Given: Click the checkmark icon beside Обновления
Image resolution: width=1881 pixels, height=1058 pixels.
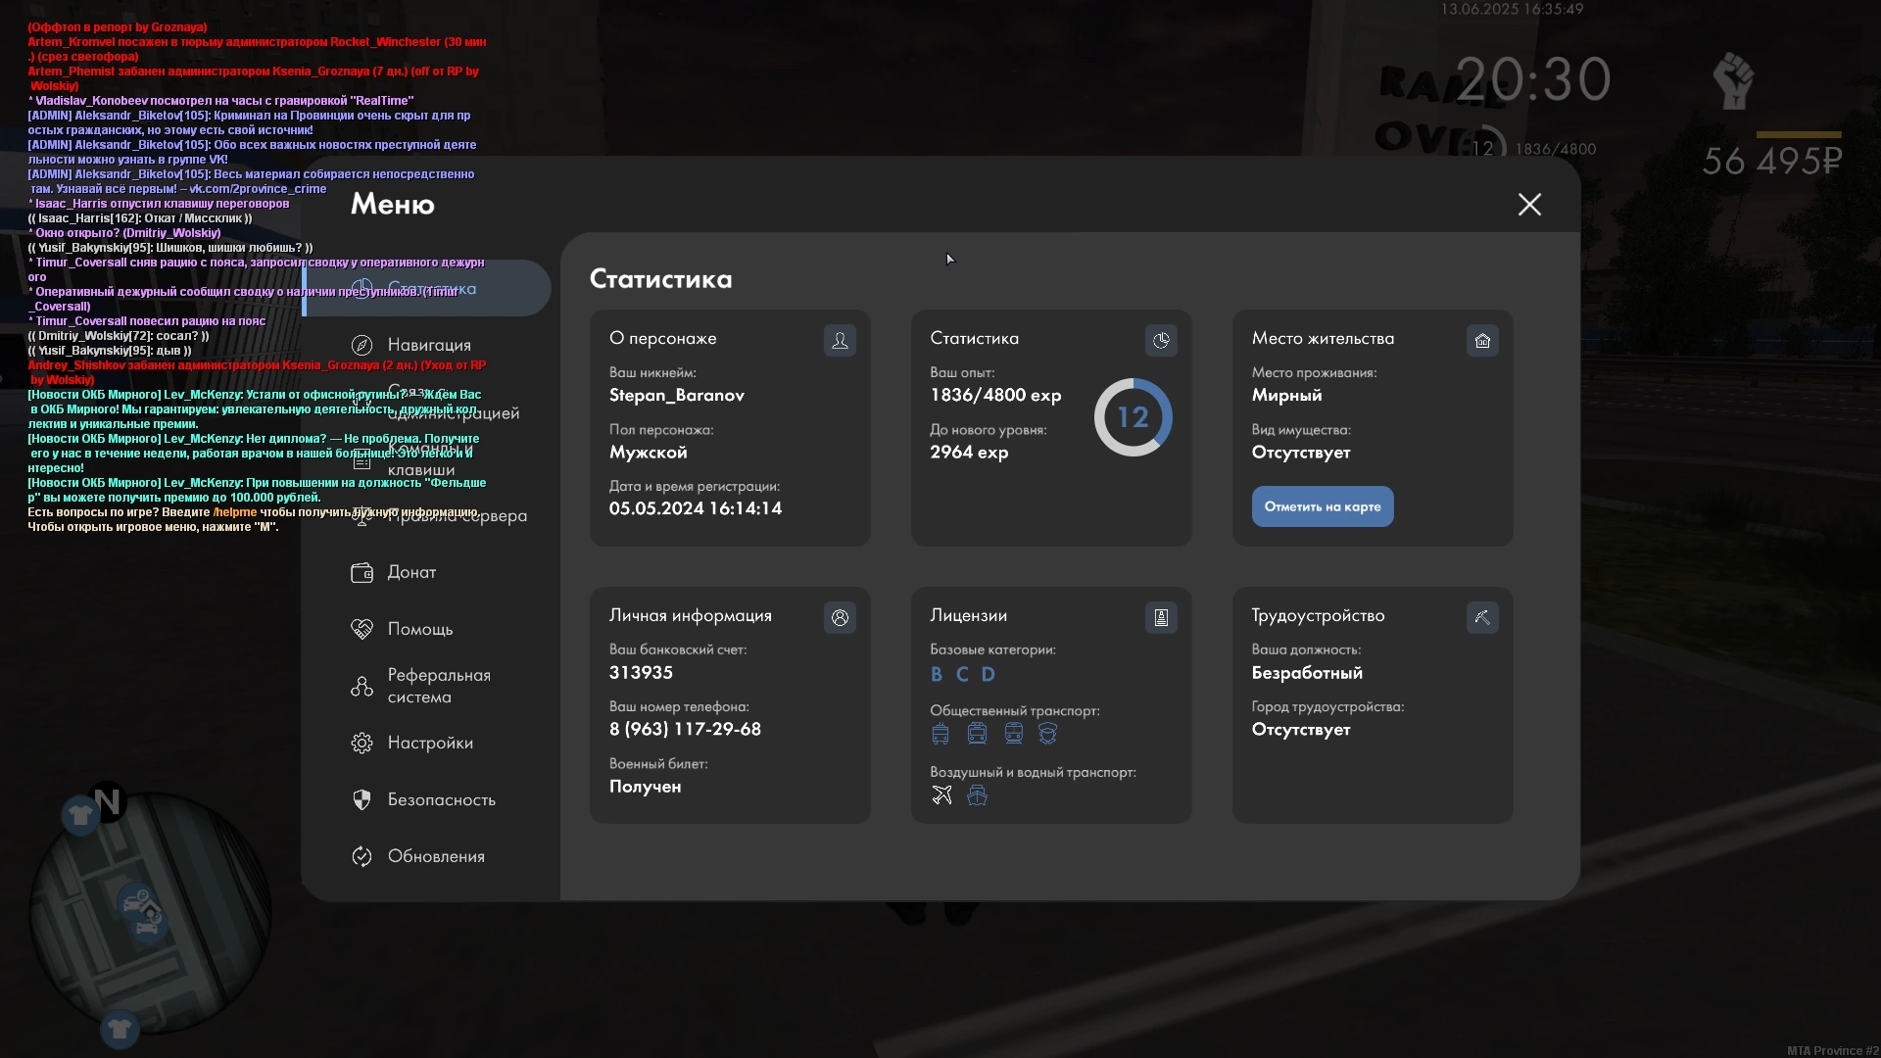Looking at the screenshot, I should (x=362, y=856).
